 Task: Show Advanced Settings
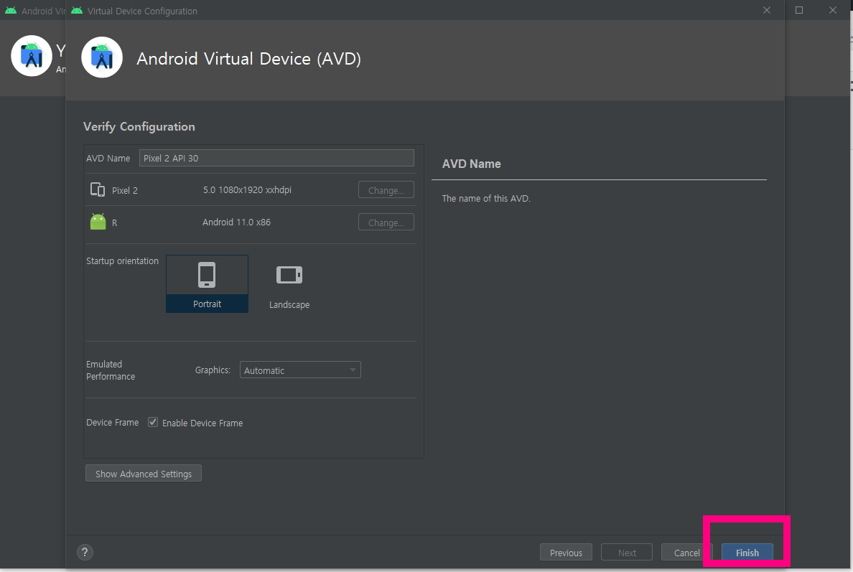tap(144, 474)
